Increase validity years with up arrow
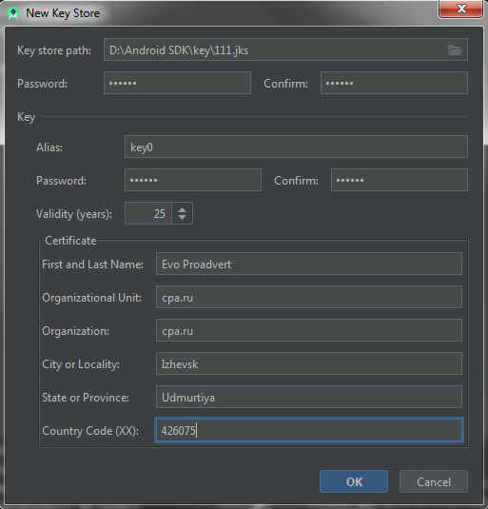The image size is (488, 509). point(182,209)
